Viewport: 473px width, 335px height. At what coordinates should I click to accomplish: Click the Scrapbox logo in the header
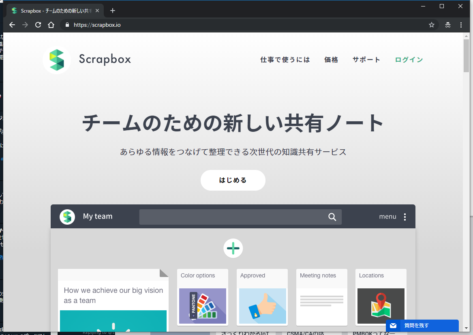[57, 60]
